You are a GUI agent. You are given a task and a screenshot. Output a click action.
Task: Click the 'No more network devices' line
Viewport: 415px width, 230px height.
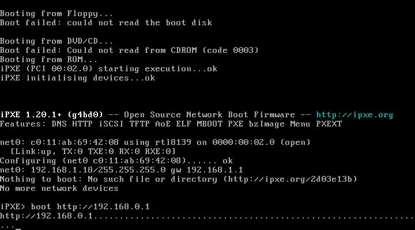click(59, 188)
